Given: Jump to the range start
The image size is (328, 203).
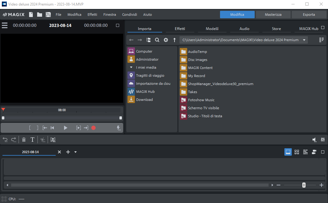Looking at the screenshot, I should point(45,128).
